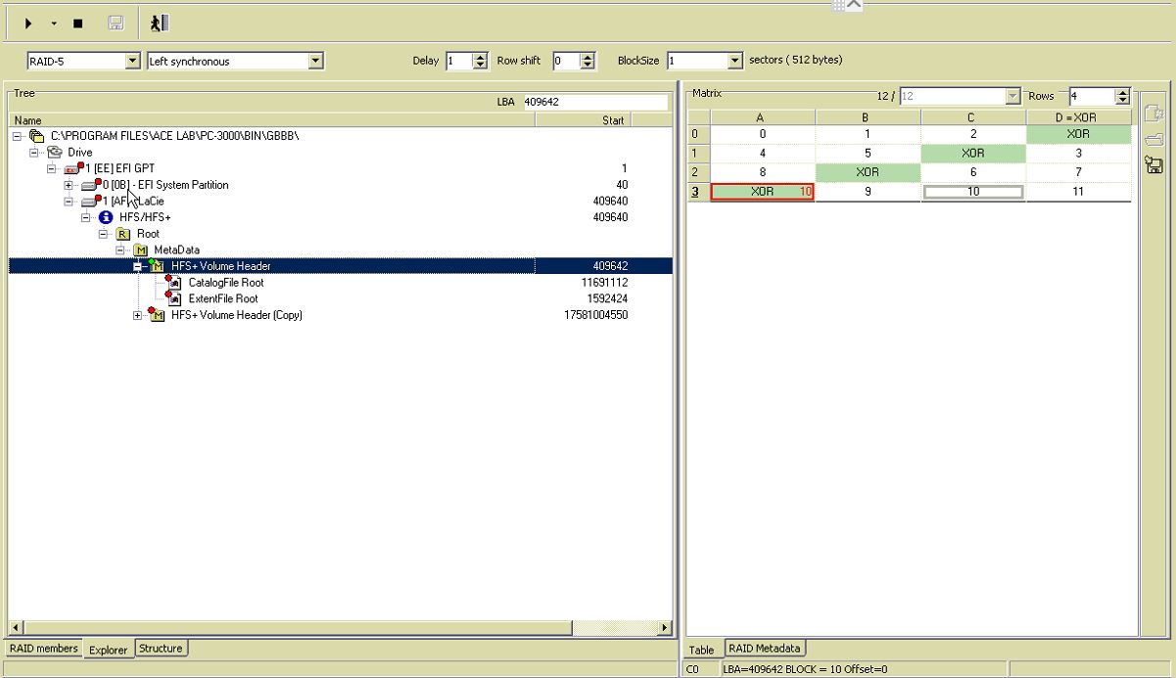Click the Name column header
The image size is (1176, 678).
272,120
